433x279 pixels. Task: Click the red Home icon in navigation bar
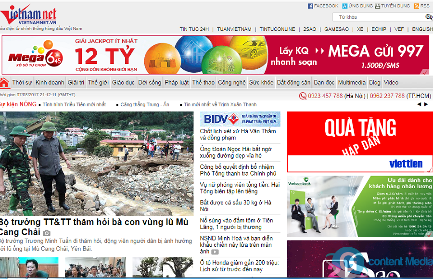click(4, 82)
